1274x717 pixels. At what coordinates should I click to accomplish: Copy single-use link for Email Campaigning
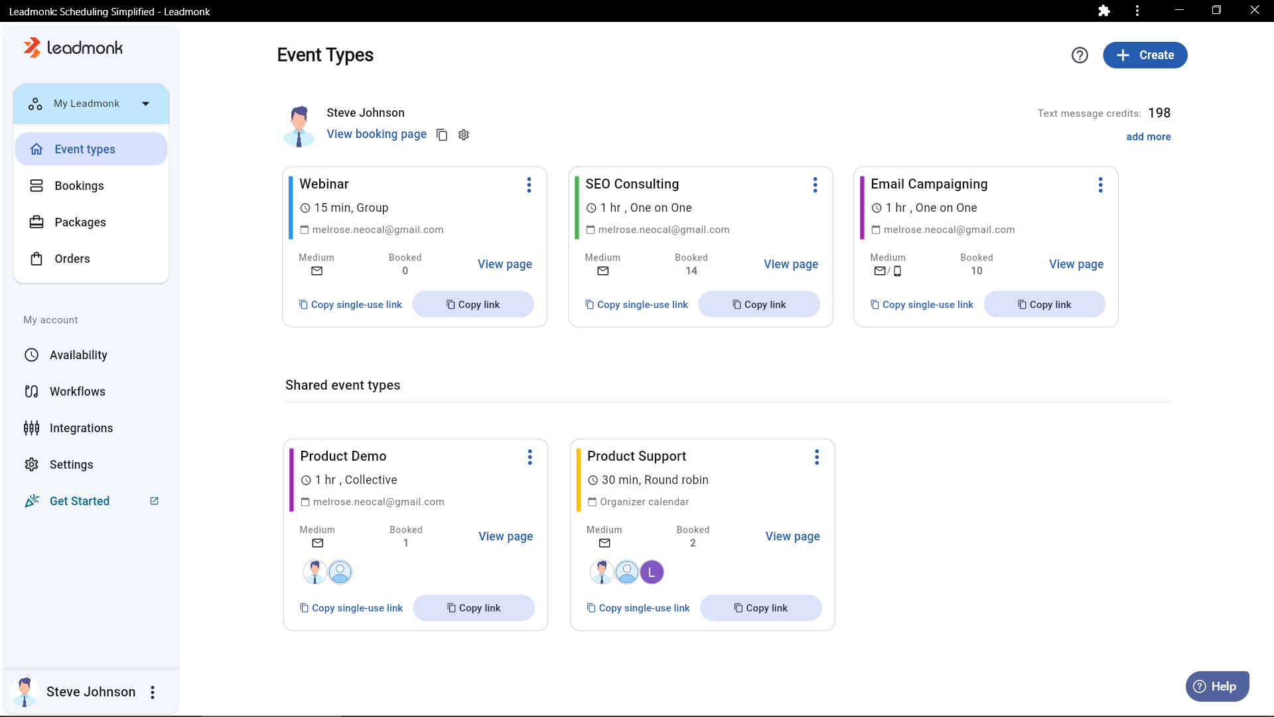coord(922,305)
